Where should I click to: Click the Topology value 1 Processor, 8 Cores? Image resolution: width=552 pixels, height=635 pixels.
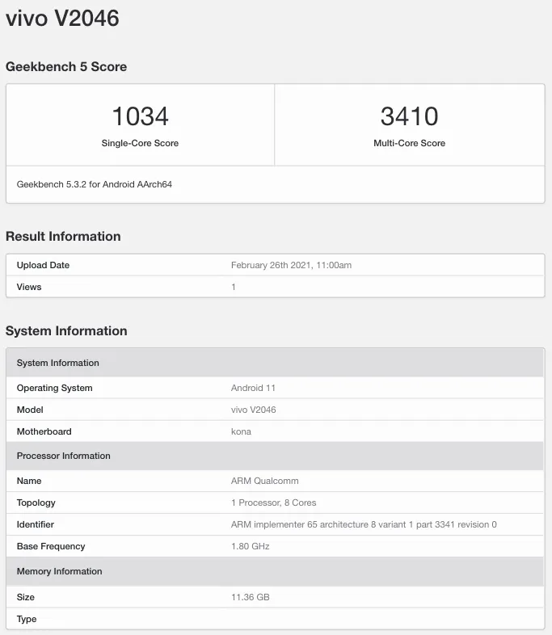(273, 503)
